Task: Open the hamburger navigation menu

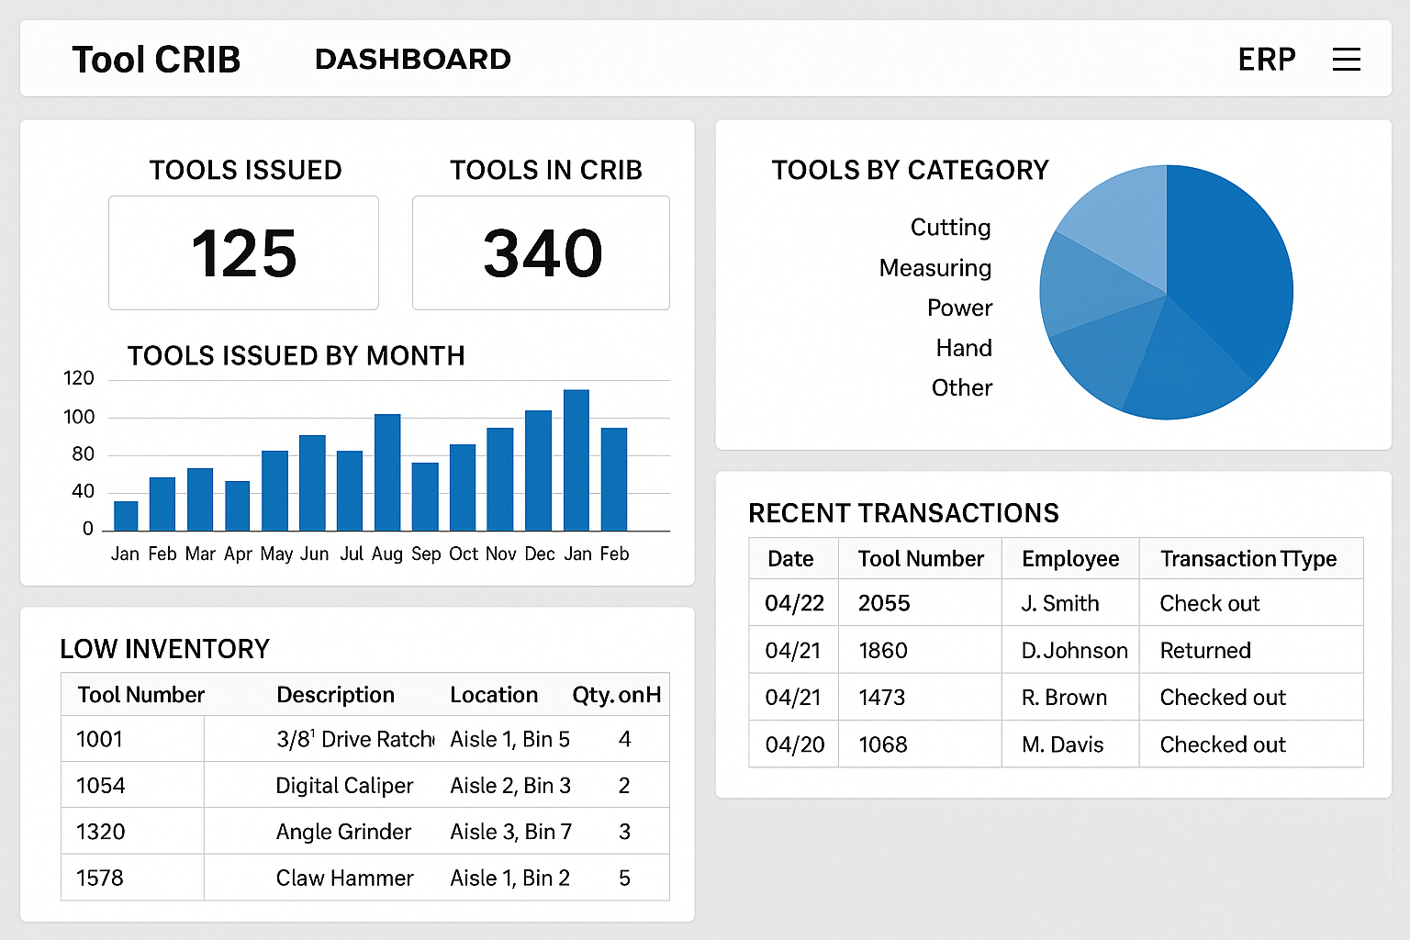Action: tap(1346, 59)
